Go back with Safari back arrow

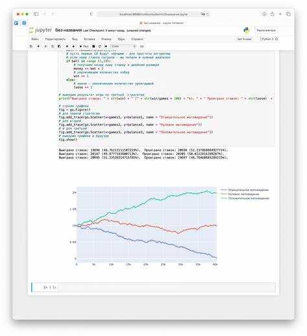pos(45,14)
